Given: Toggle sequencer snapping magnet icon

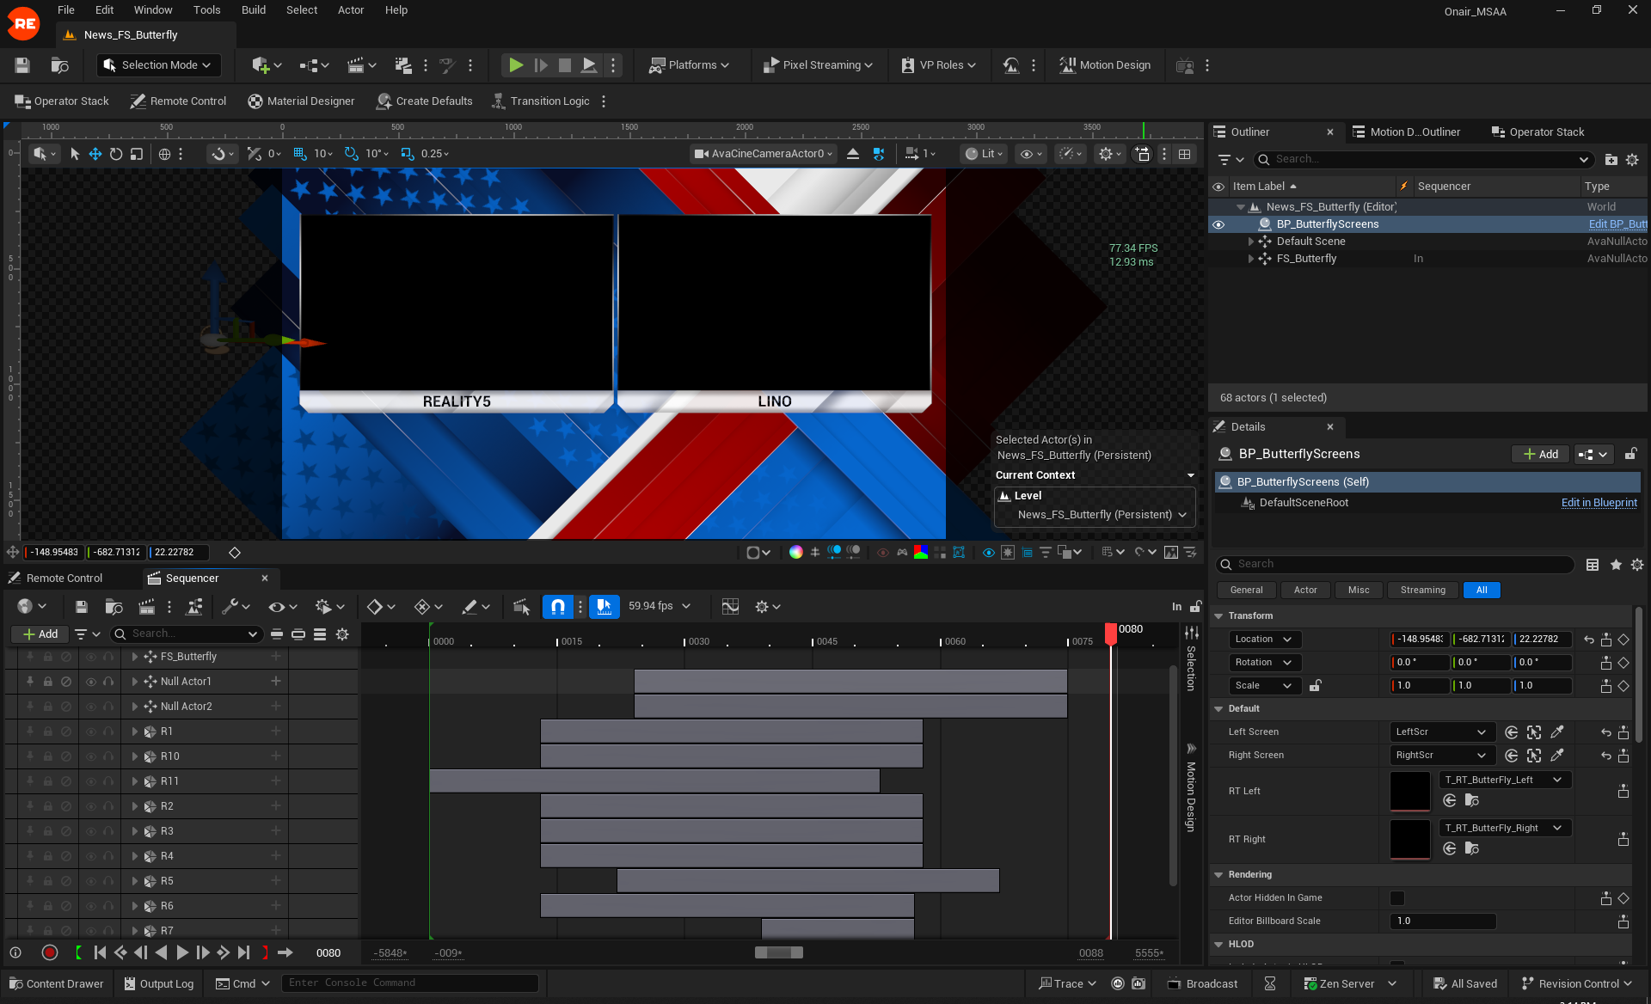Looking at the screenshot, I should pos(557,607).
